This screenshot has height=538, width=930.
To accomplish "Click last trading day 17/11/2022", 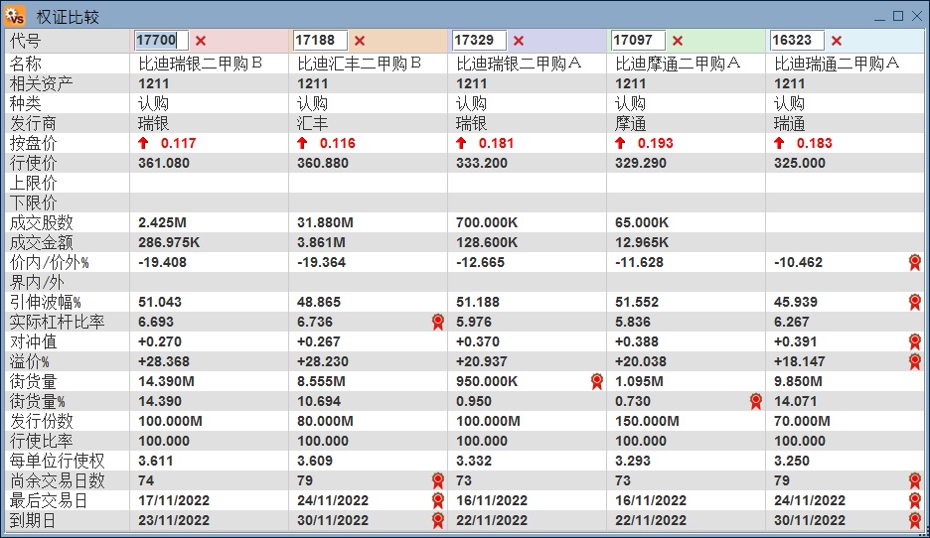I will tap(174, 500).
